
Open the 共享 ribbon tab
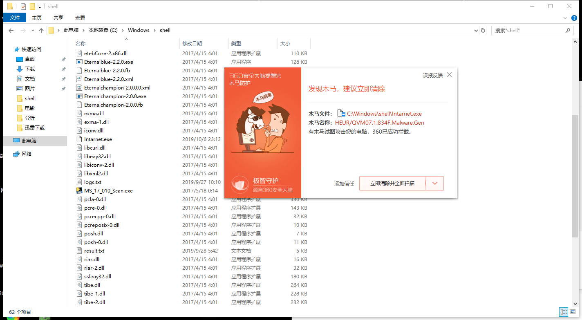[58, 18]
